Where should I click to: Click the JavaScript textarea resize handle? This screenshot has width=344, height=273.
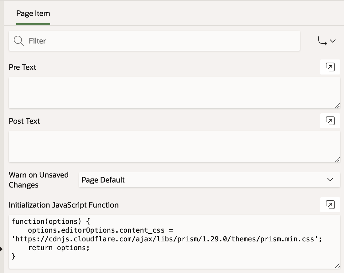[x=337, y=266]
